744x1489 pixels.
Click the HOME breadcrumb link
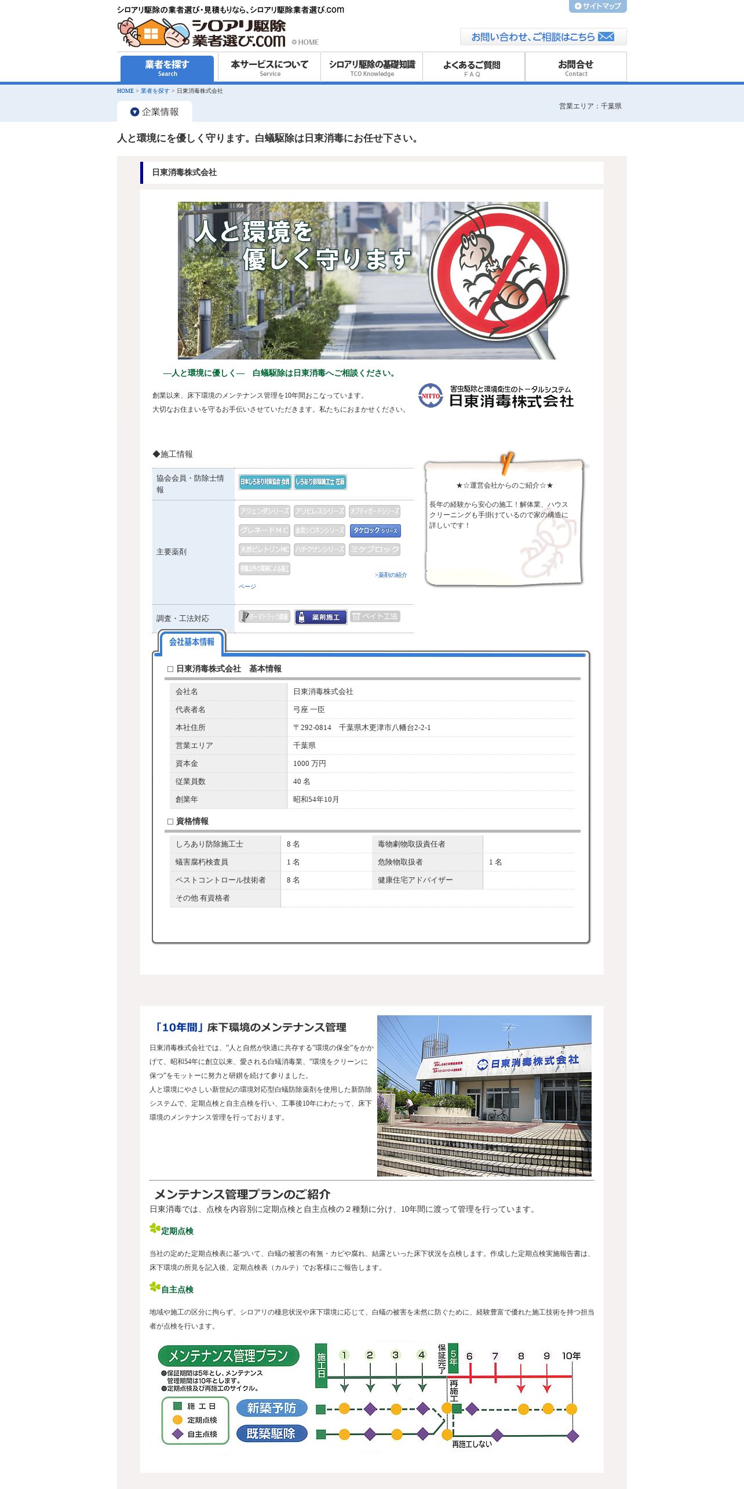point(125,91)
